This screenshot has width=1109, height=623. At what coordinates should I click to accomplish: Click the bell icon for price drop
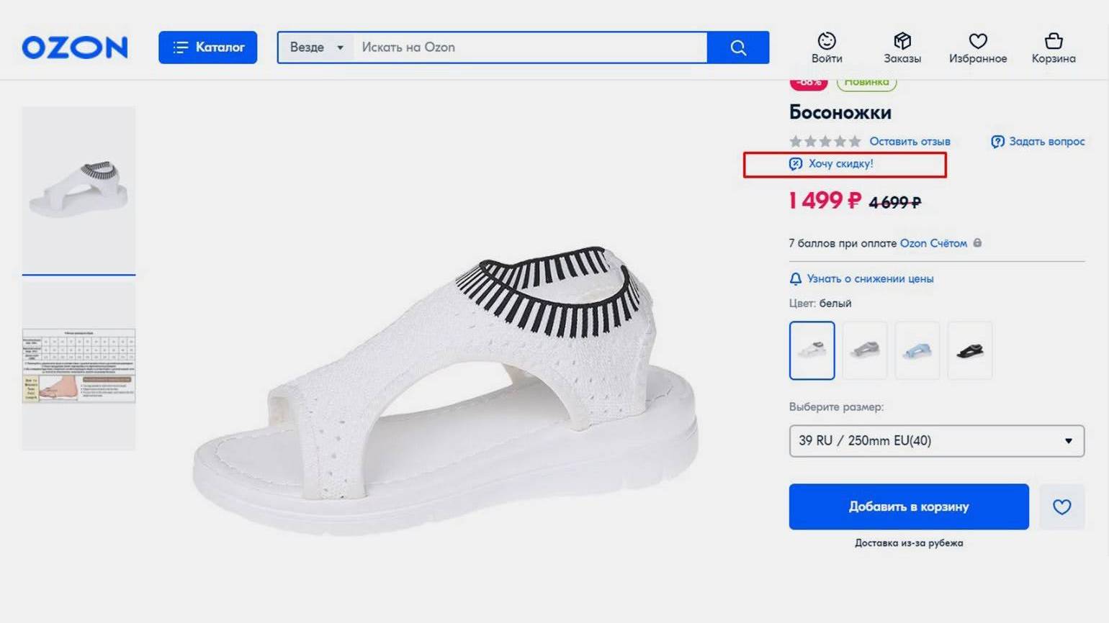[x=796, y=279]
